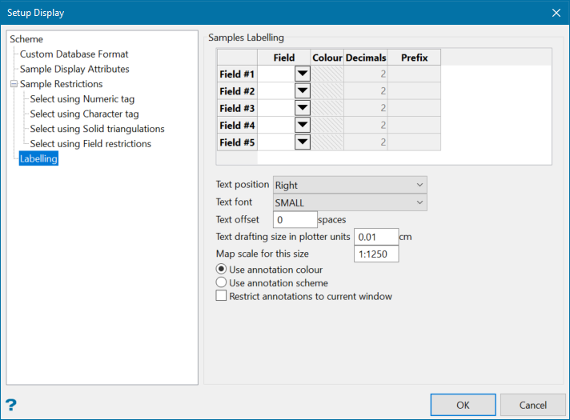Open the Field #4 dropdown arrow

302,125
